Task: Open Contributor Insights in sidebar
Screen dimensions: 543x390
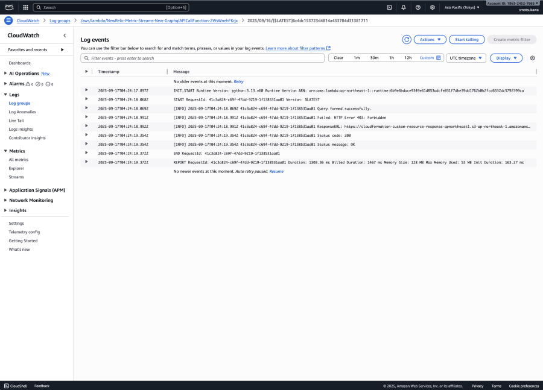Action: [x=27, y=137]
